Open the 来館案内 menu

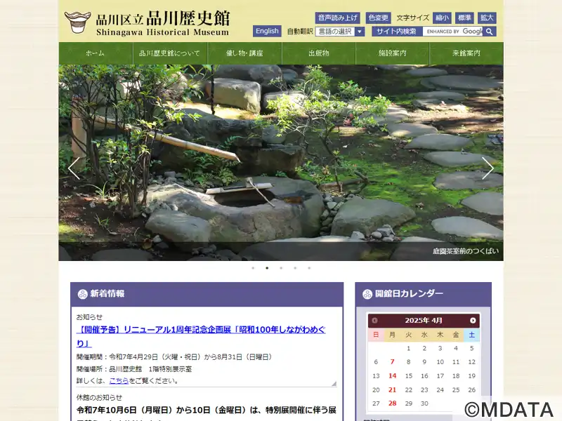466,53
